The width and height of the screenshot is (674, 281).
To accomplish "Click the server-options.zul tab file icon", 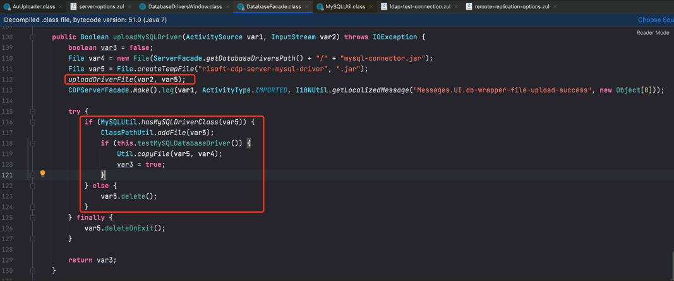I will tap(73, 7).
